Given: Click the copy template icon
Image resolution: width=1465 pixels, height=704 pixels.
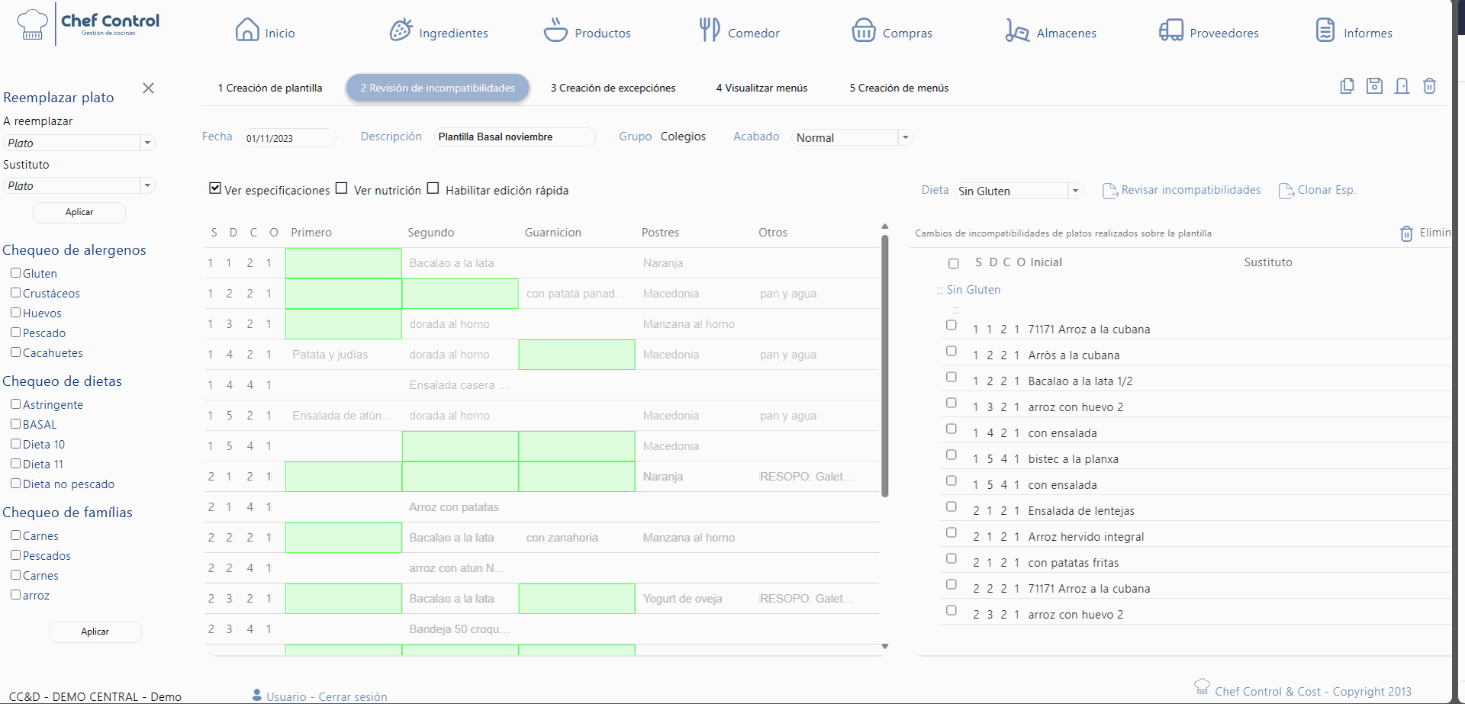Looking at the screenshot, I should pyautogui.click(x=1347, y=86).
